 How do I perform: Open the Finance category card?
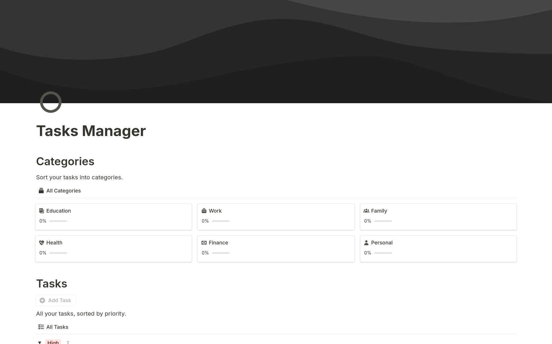[x=275, y=248]
